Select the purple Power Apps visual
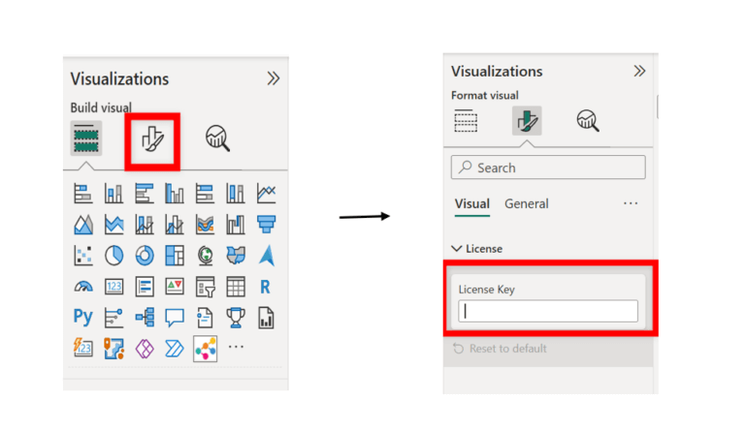Viewport: 745px width, 429px height. click(144, 349)
